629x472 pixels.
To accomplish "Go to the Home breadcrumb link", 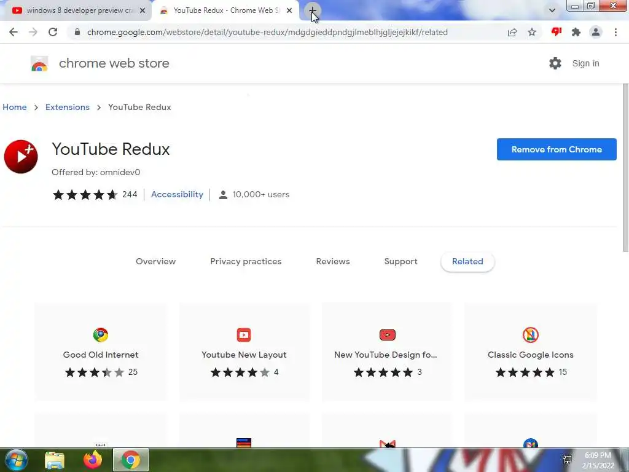I will (15, 107).
